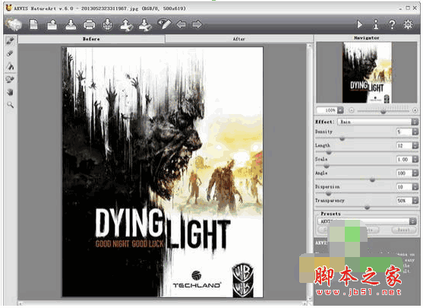Select the Selection Bucket fill tool
423x308 pixels.
(10, 66)
